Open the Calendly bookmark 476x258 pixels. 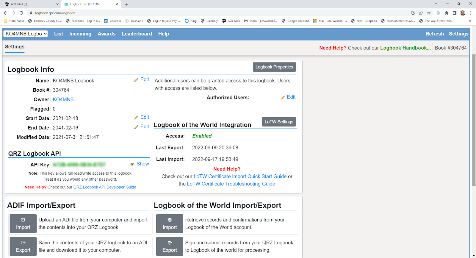(209, 21)
